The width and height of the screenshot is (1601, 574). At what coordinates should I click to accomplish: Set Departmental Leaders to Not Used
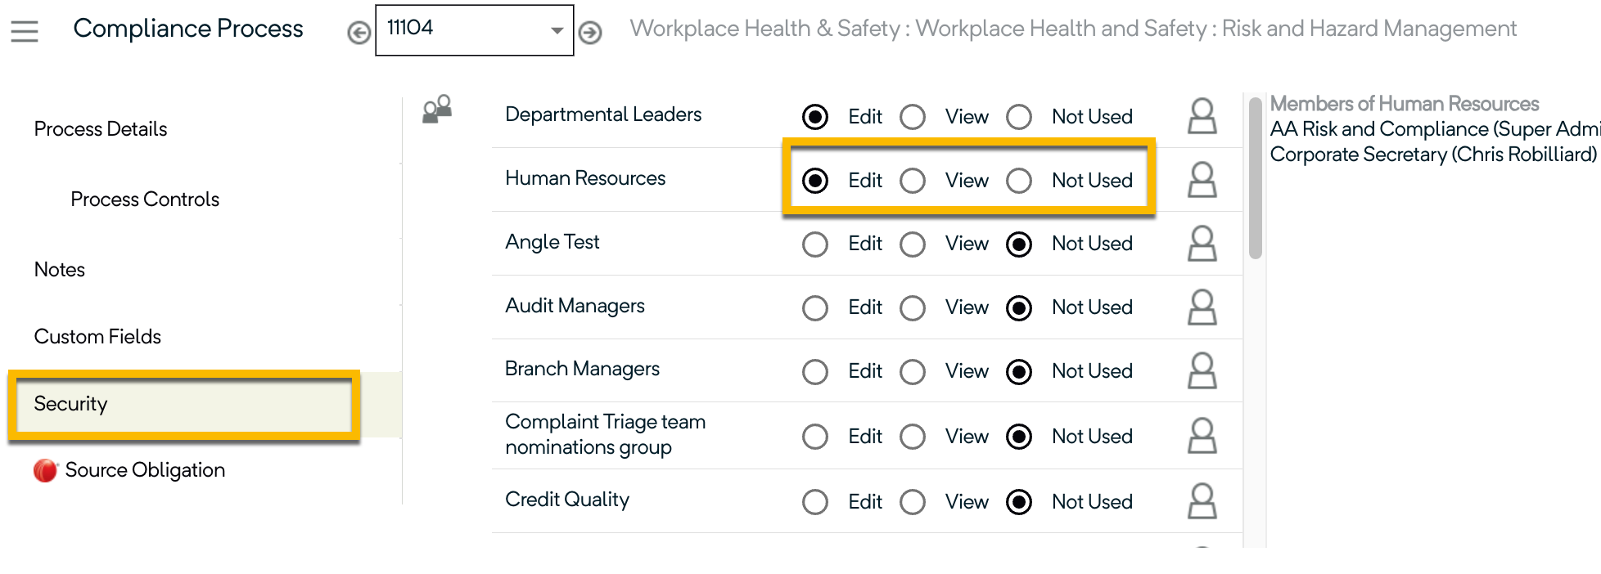point(1019,117)
